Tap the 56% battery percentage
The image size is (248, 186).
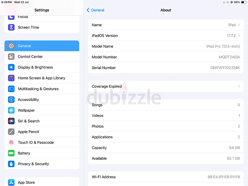pyautogui.click(x=237, y=2)
